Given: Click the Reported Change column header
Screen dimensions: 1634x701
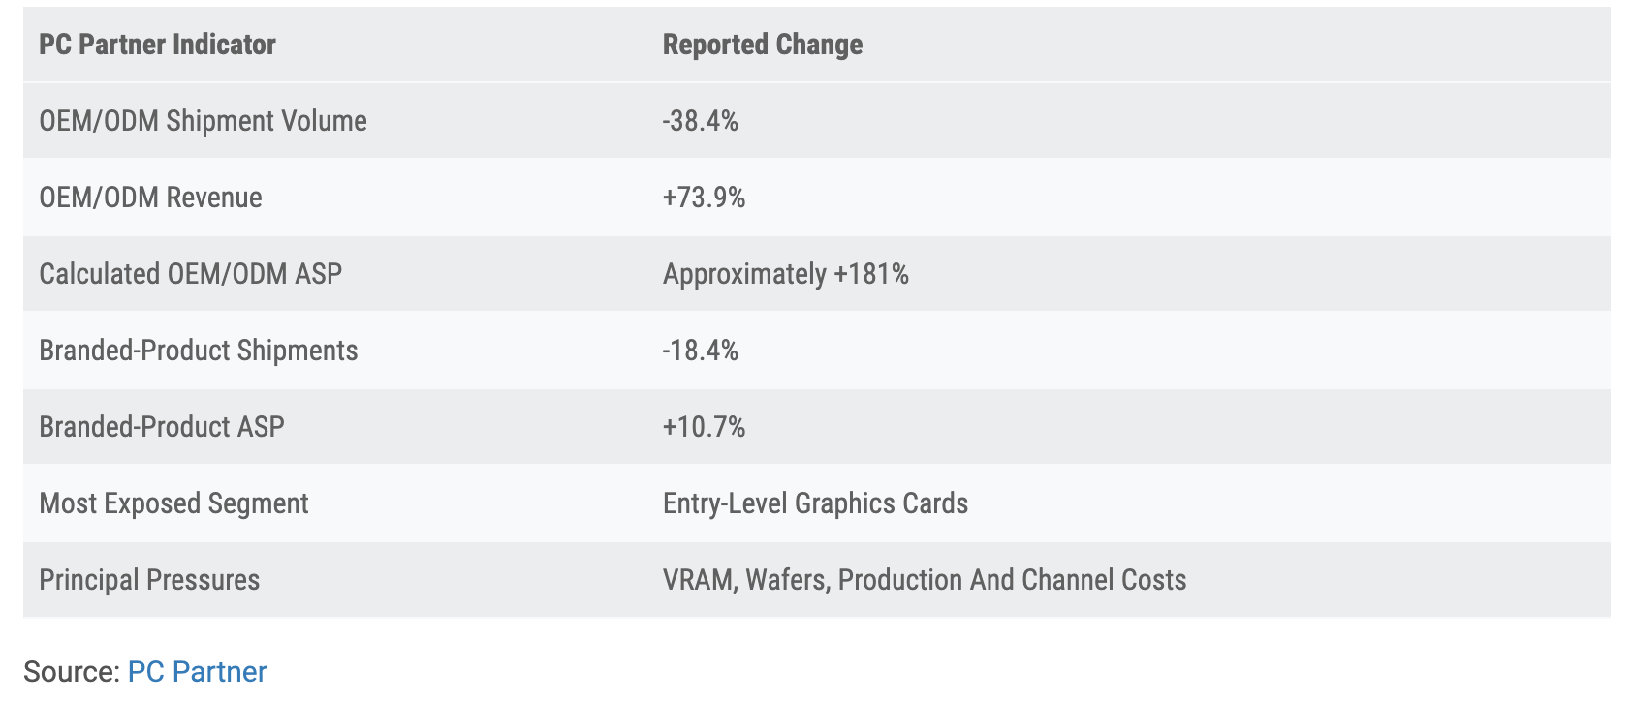Looking at the screenshot, I should (762, 45).
